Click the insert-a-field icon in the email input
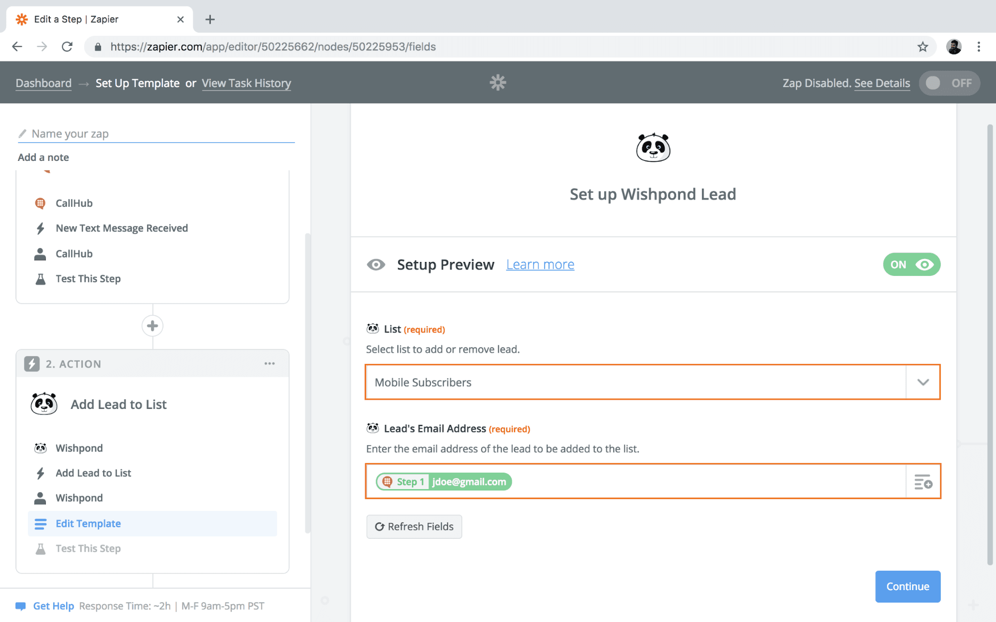 tap(923, 482)
